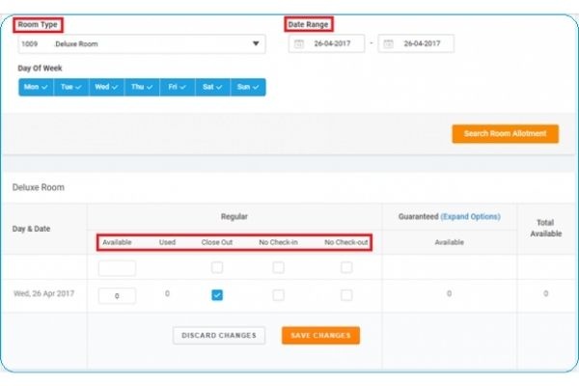Select the Deluxe Room combo box

[x=135, y=44]
